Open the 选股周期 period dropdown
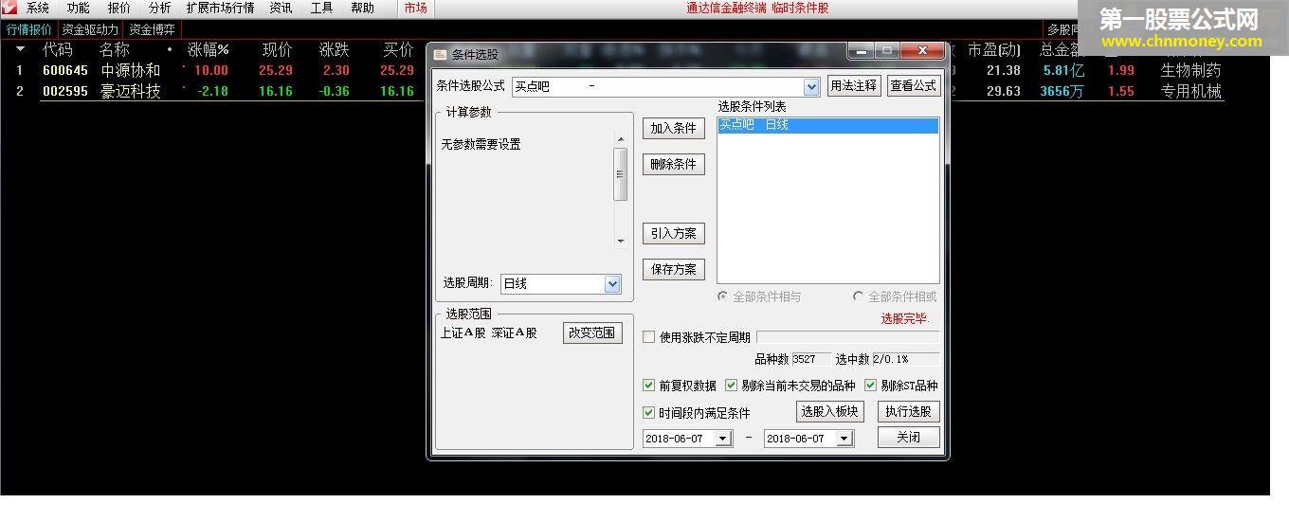Screen dimensions: 1289x521 point(612,283)
